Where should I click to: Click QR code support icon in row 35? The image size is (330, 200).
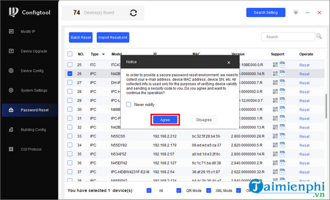coord(276,154)
